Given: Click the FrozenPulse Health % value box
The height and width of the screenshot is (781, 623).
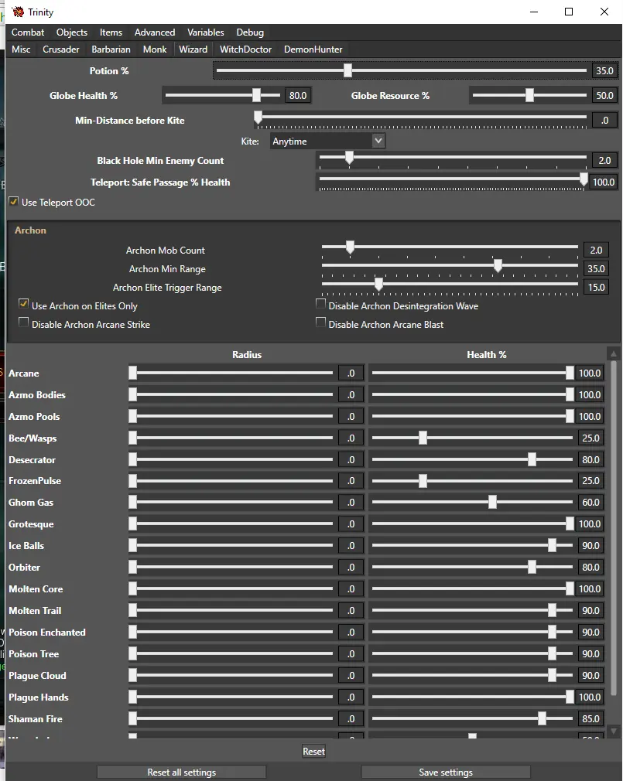Looking at the screenshot, I should (590, 481).
